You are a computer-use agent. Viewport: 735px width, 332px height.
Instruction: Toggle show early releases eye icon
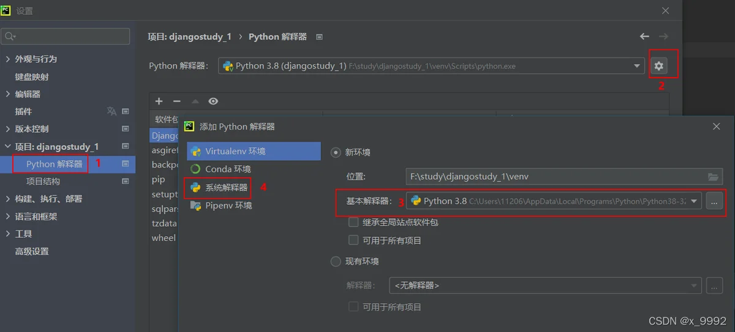213,101
